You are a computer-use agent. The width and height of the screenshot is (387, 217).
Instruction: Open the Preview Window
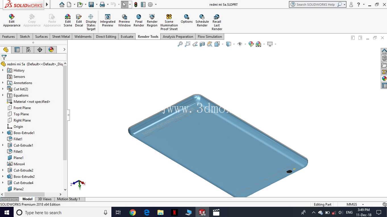(124, 21)
